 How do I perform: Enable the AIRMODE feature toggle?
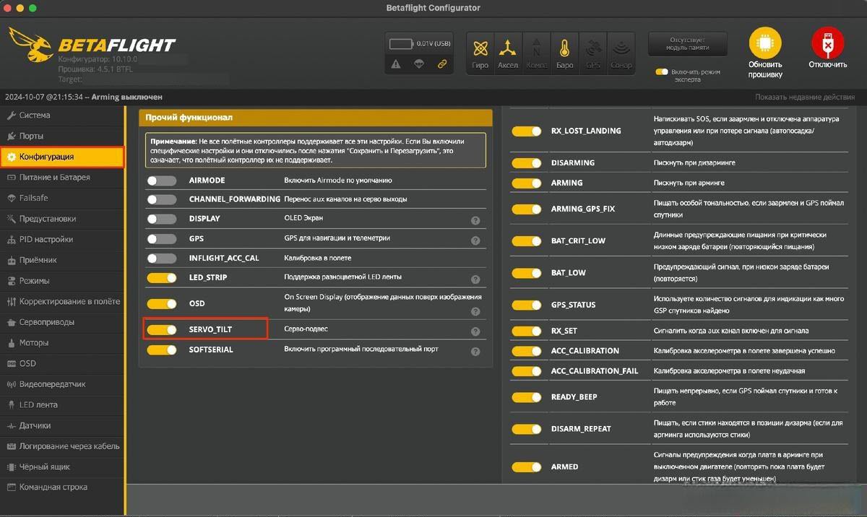162,181
